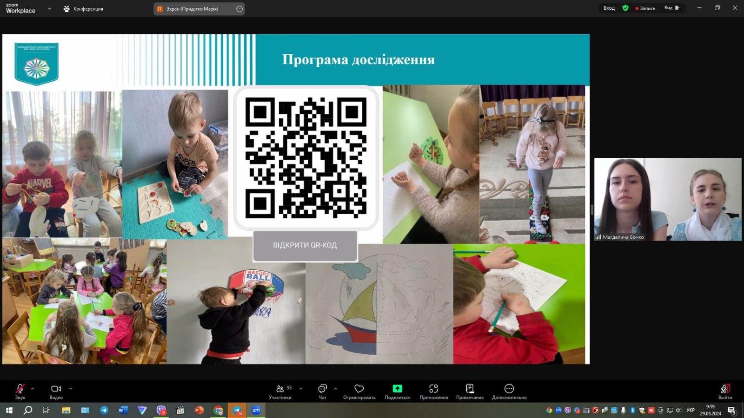This screenshot has width=744, height=418.
Task: Click the green Поделиться share screen button
Action: (398, 391)
